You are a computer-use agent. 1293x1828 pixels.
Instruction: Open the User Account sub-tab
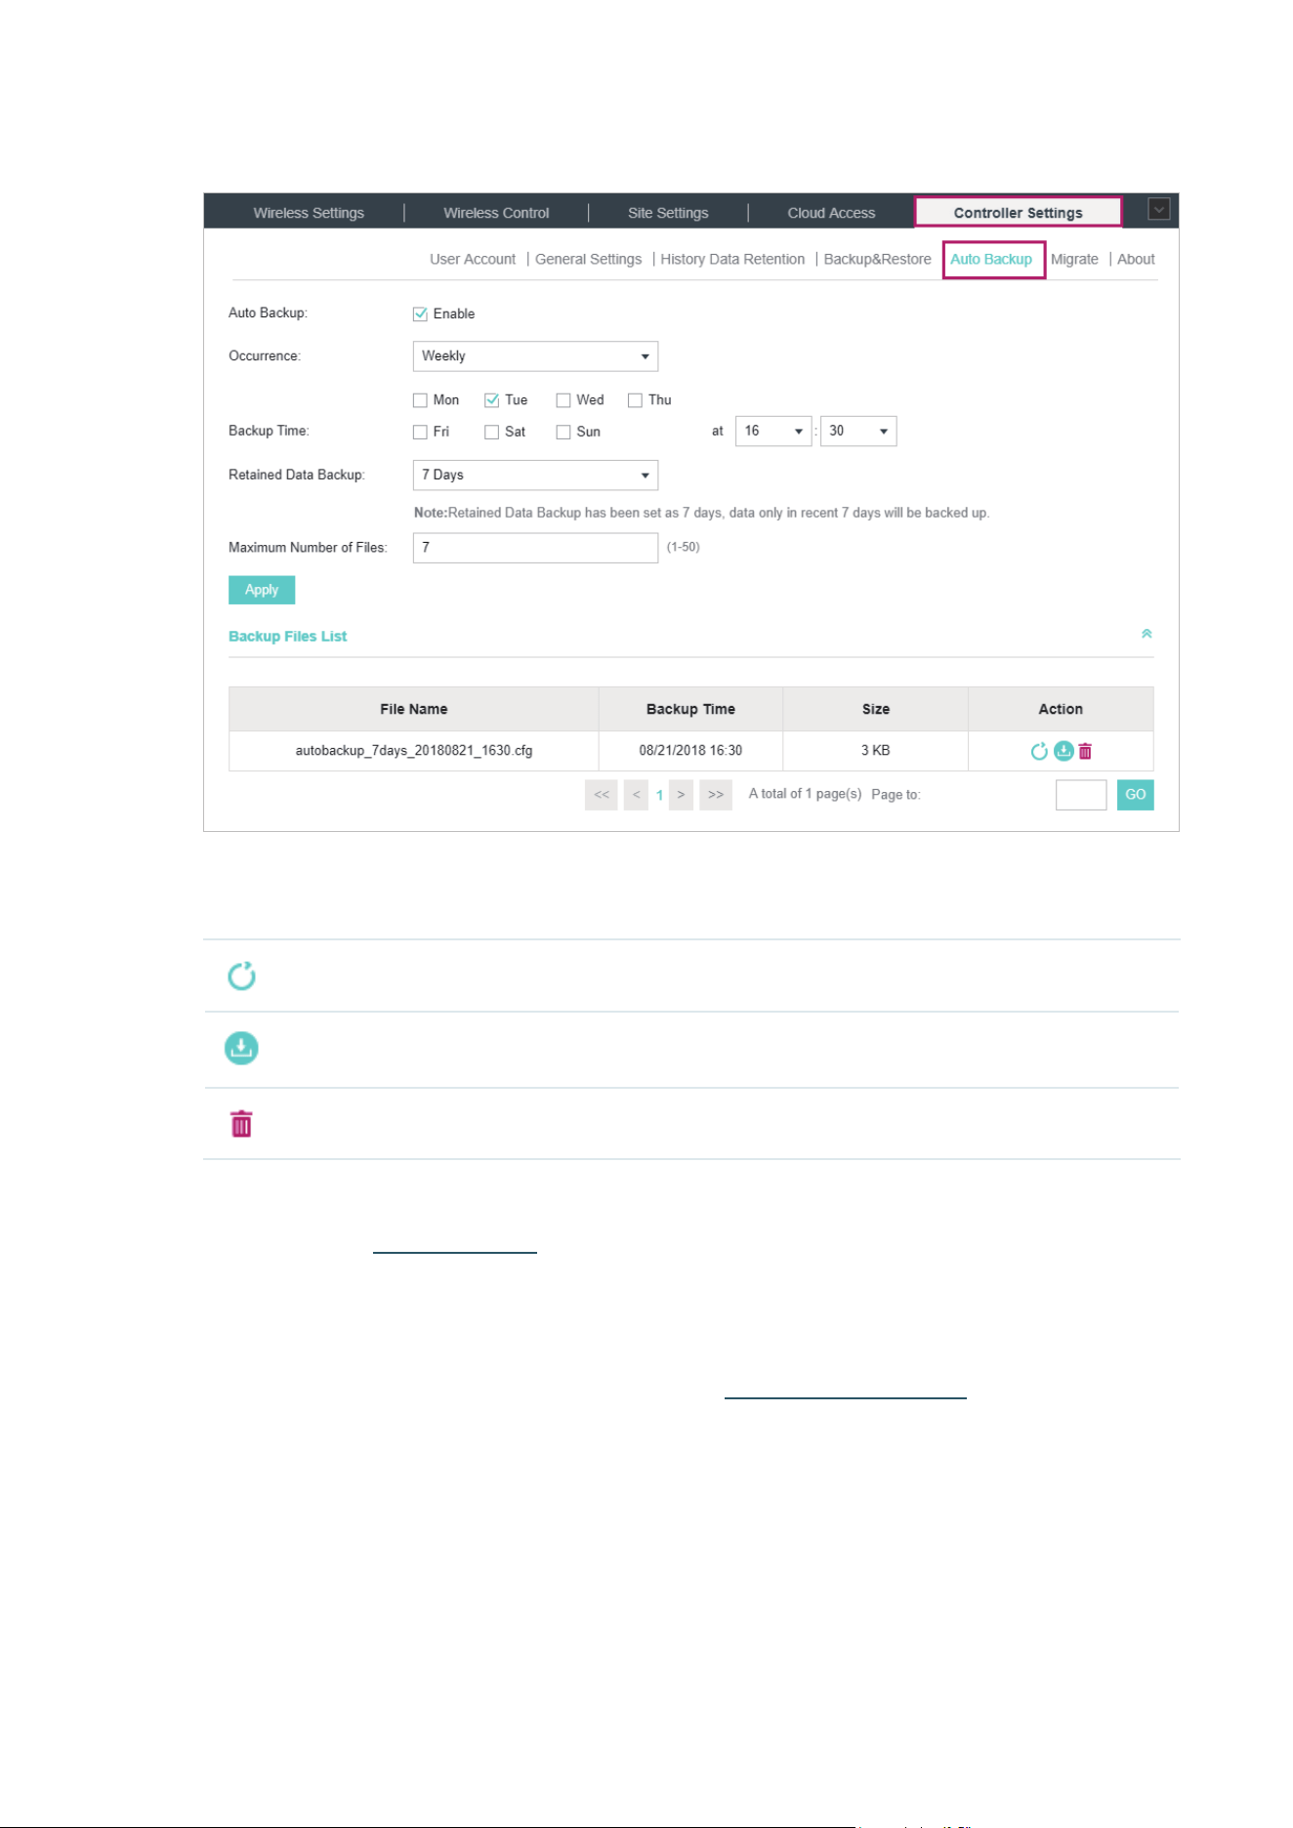(x=473, y=259)
